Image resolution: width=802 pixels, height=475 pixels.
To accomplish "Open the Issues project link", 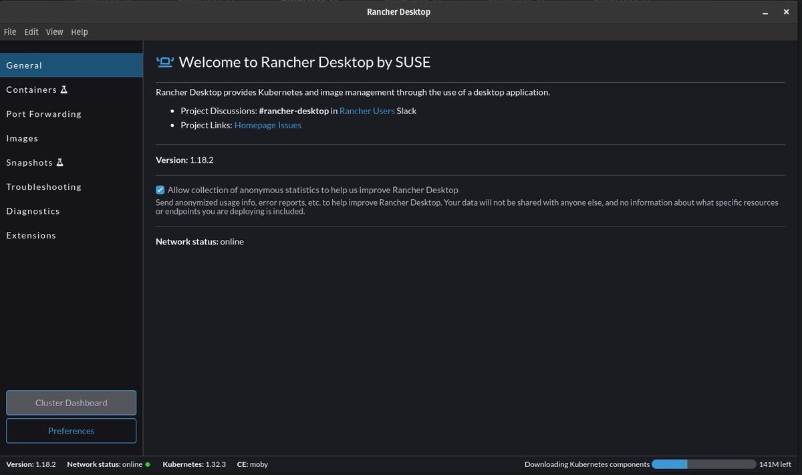I will click(291, 125).
